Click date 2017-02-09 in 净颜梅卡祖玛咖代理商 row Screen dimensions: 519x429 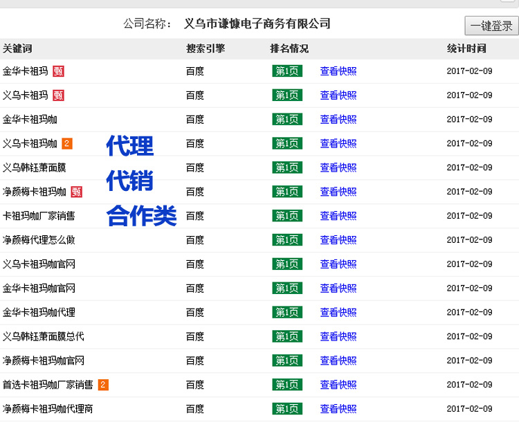tap(469, 409)
